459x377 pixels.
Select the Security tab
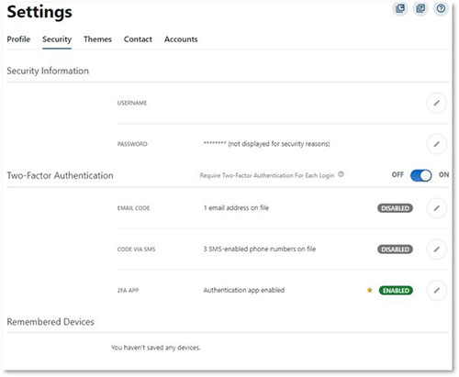point(57,39)
